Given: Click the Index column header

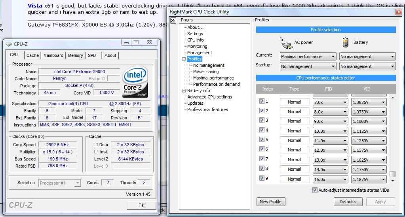Looking at the screenshot, I should coord(268,89).
